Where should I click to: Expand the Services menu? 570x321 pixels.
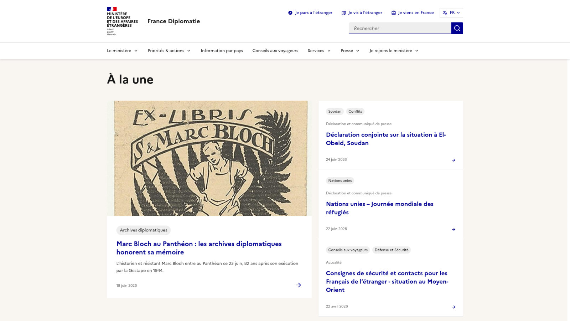pyautogui.click(x=319, y=51)
